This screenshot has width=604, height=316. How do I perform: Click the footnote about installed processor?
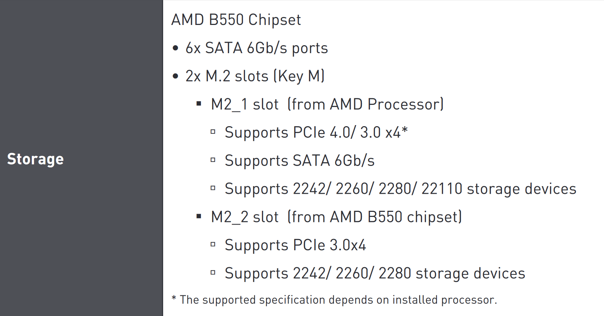[334, 300]
